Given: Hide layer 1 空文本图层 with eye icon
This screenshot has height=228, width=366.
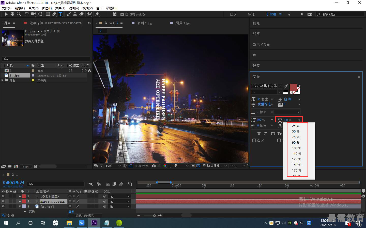Looking at the screenshot, I should [3, 196].
